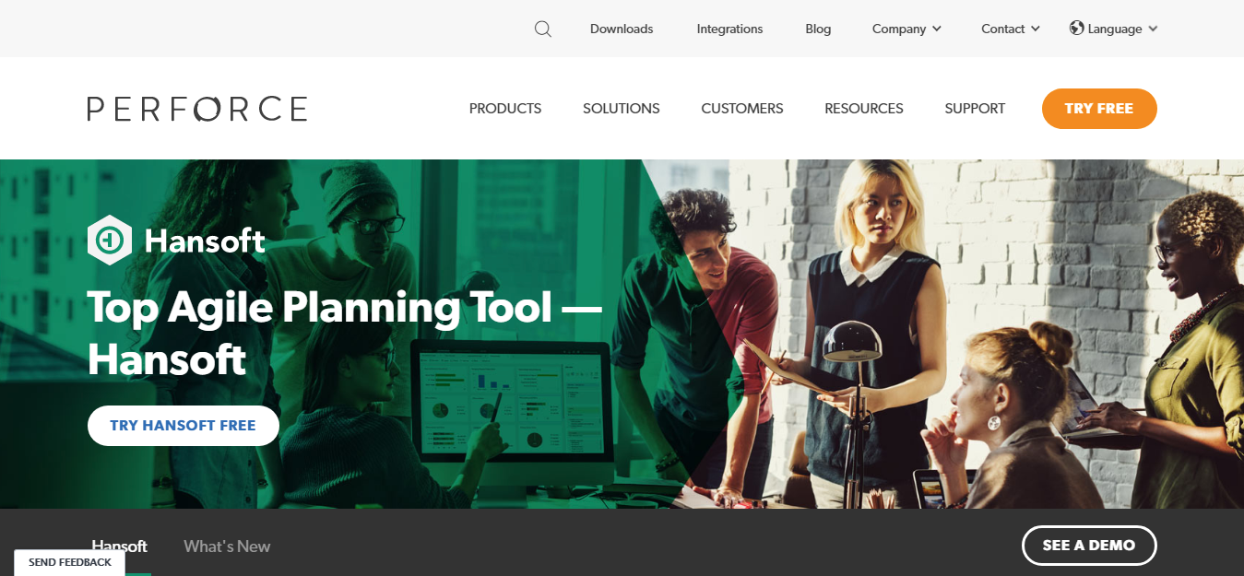The height and width of the screenshot is (576, 1244).
Task: Expand the Contact dropdown menu
Action: tap(1011, 29)
